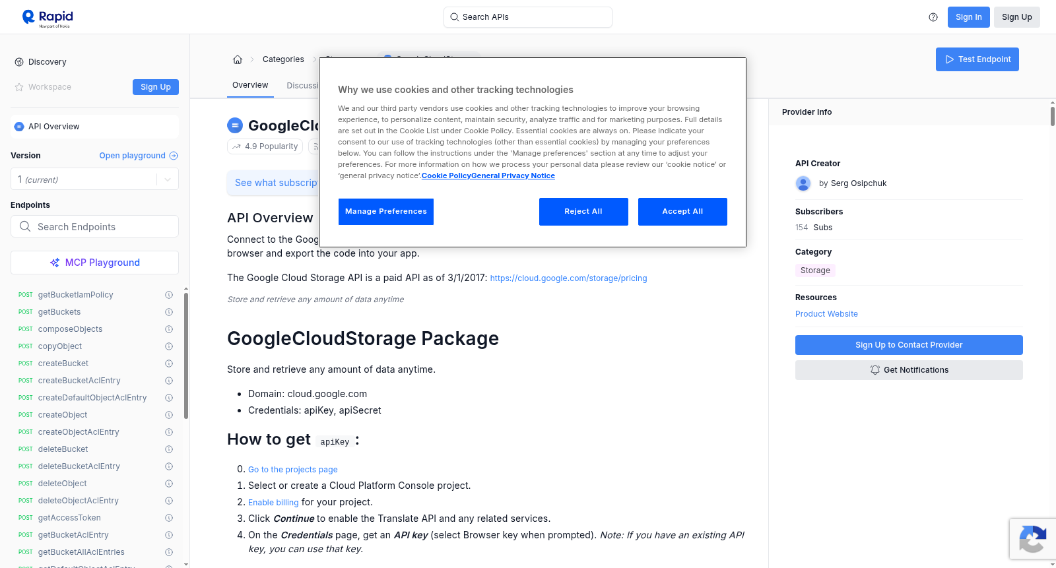
Task: Click the info icon beside deleteObject
Action: pyautogui.click(x=169, y=484)
